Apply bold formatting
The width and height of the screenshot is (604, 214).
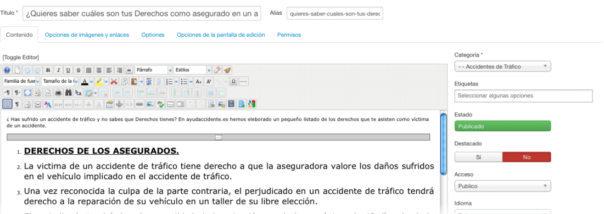48,70
